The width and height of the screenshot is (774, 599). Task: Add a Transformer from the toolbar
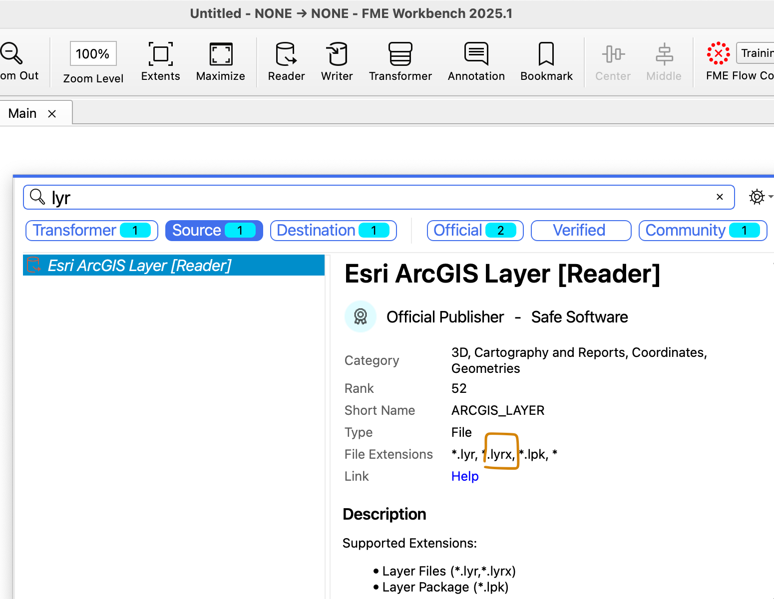(400, 54)
